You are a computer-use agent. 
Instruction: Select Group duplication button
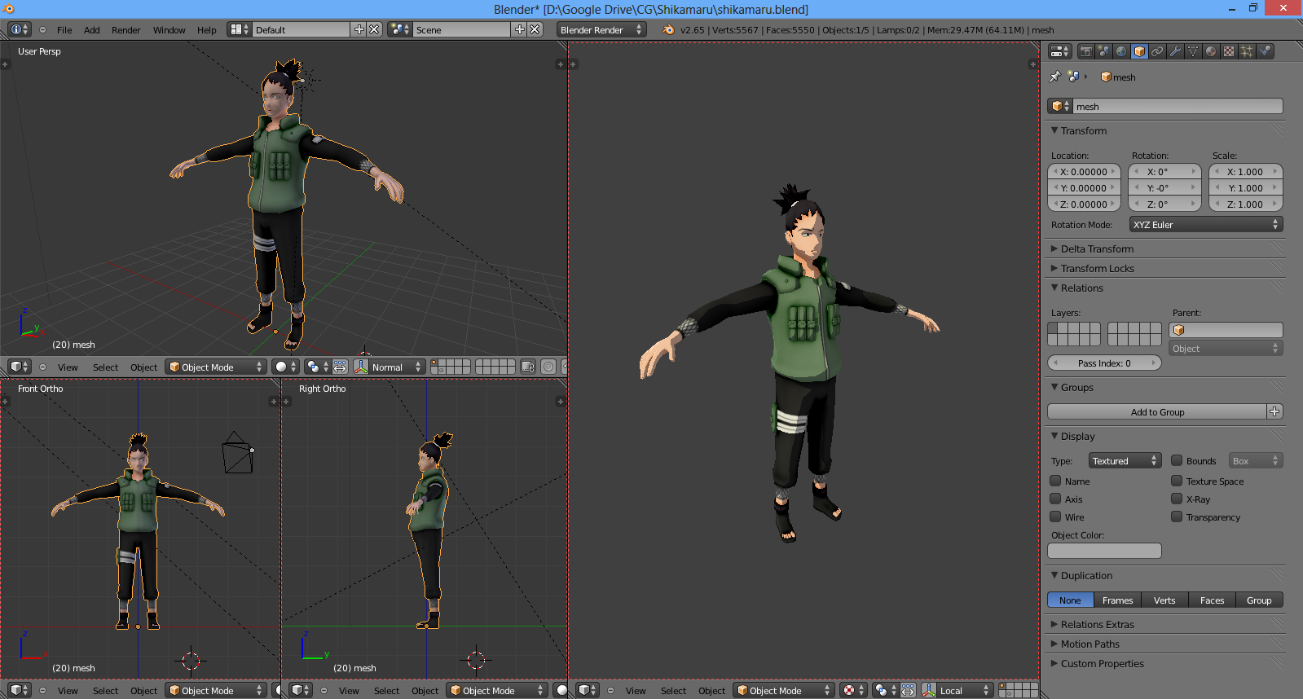(1259, 600)
